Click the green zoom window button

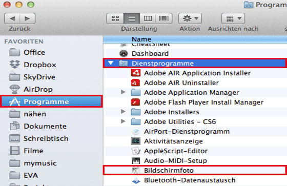31,5
